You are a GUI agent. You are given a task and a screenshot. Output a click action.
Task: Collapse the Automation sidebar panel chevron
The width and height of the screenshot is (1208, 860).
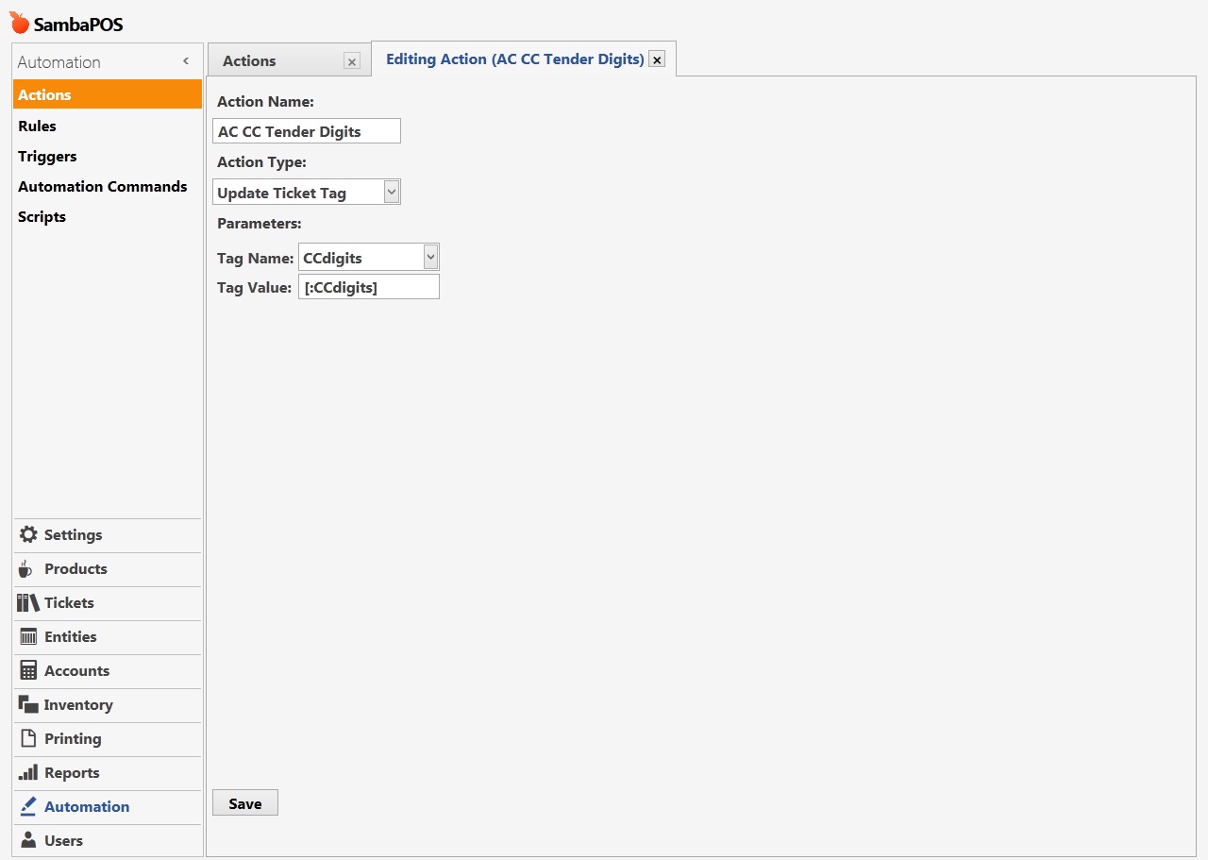(x=186, y=61)
